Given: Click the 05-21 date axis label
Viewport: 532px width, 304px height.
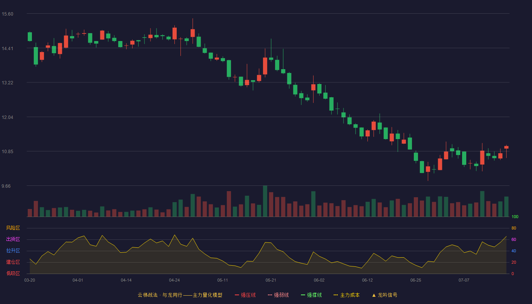Looking at the screenshot, I should [x=271, y=280].
